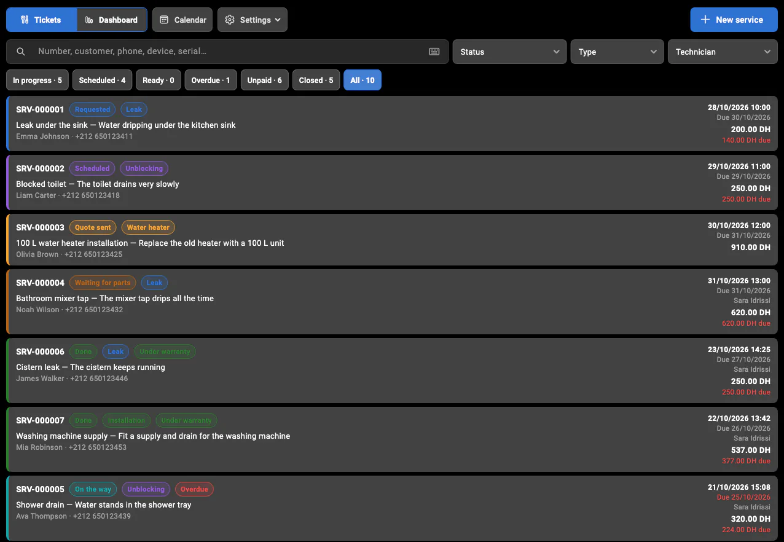The height and width of the screenshot is (542, 784).
Task: Open ticket SRV-000002
Action: click(392, 183)
